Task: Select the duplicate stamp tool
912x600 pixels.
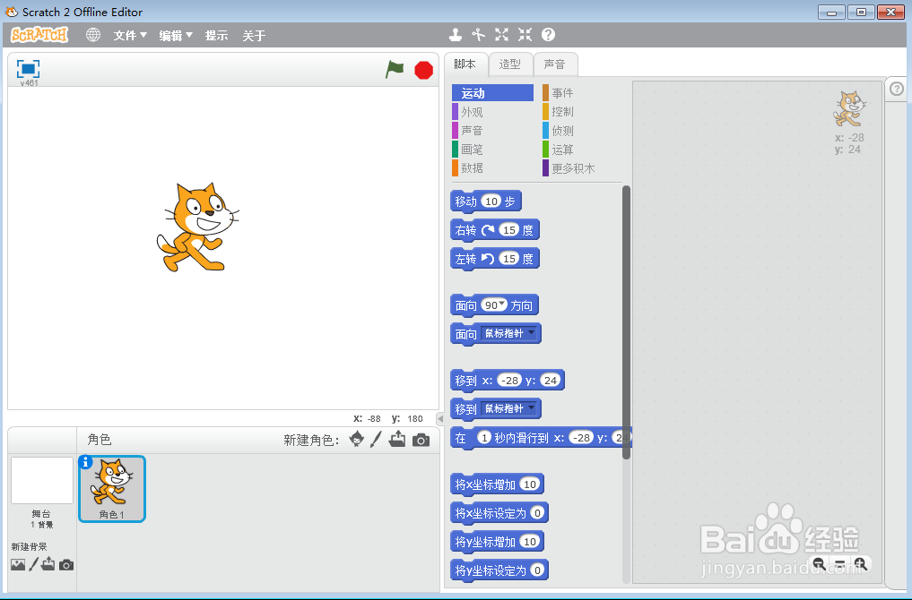Action: click(456, 35)
